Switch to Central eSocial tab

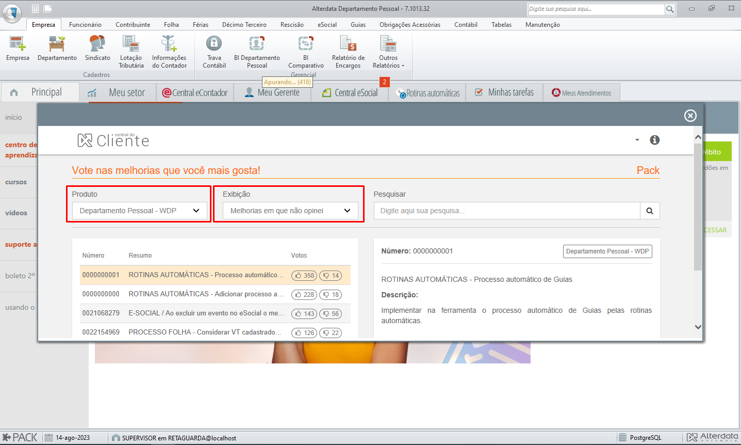pyautogui.click(x=350, y=92)
